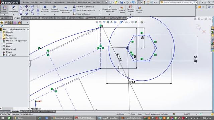
Task: Open the FeatureManager design tree tab
Action: point(2,23)
